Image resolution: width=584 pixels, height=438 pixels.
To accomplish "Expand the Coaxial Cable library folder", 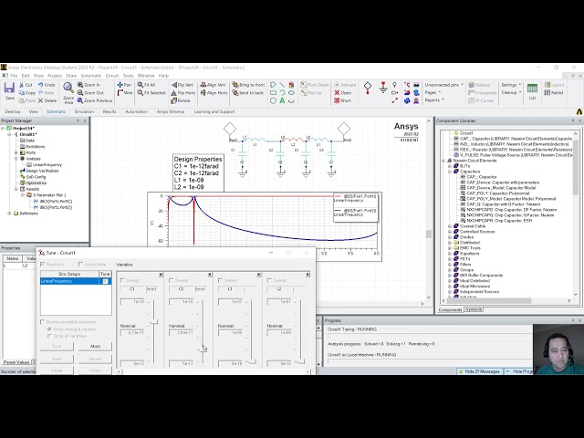I will pos(450,226).
